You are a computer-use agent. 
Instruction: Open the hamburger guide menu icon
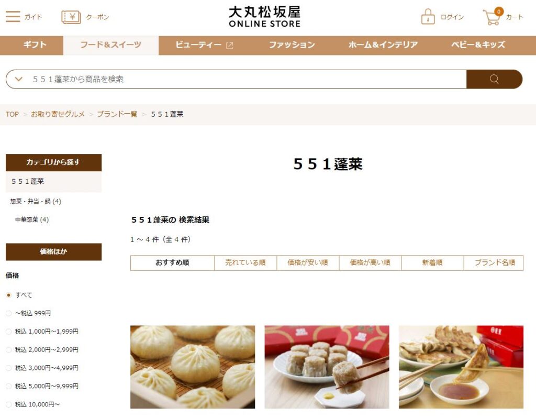(x=13, y=16)
